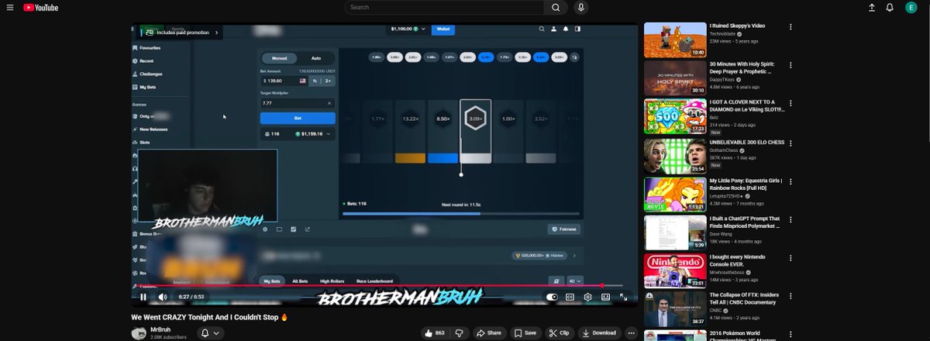Screen dimensions: 930x341
Task: Switch to theater mode view
Action: pyautogui.click(x=606, y=297)
